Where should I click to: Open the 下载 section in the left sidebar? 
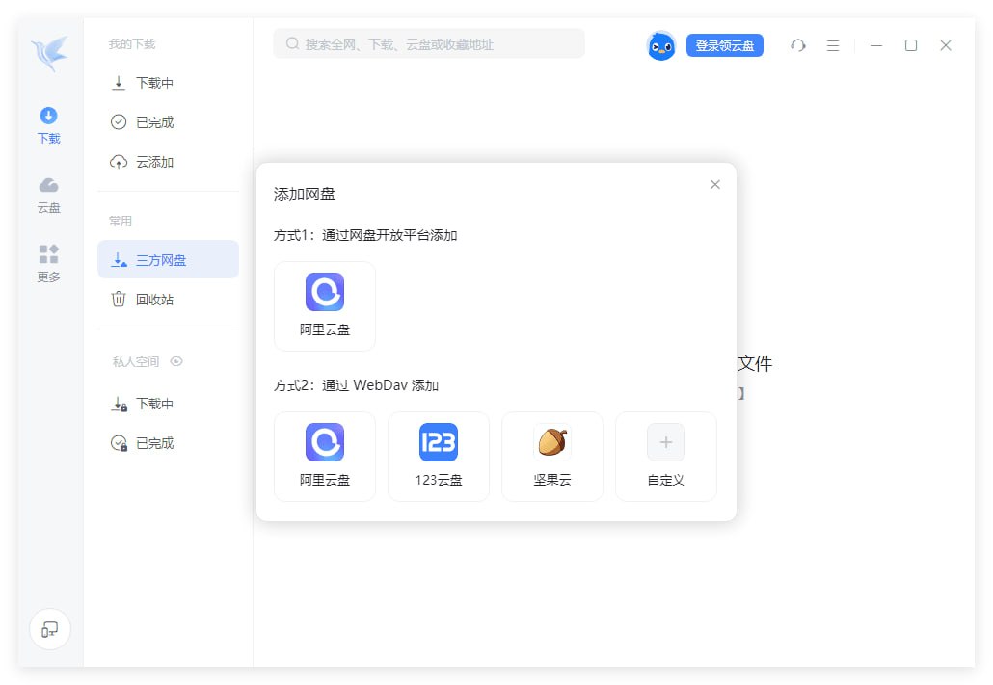point(48,123)
